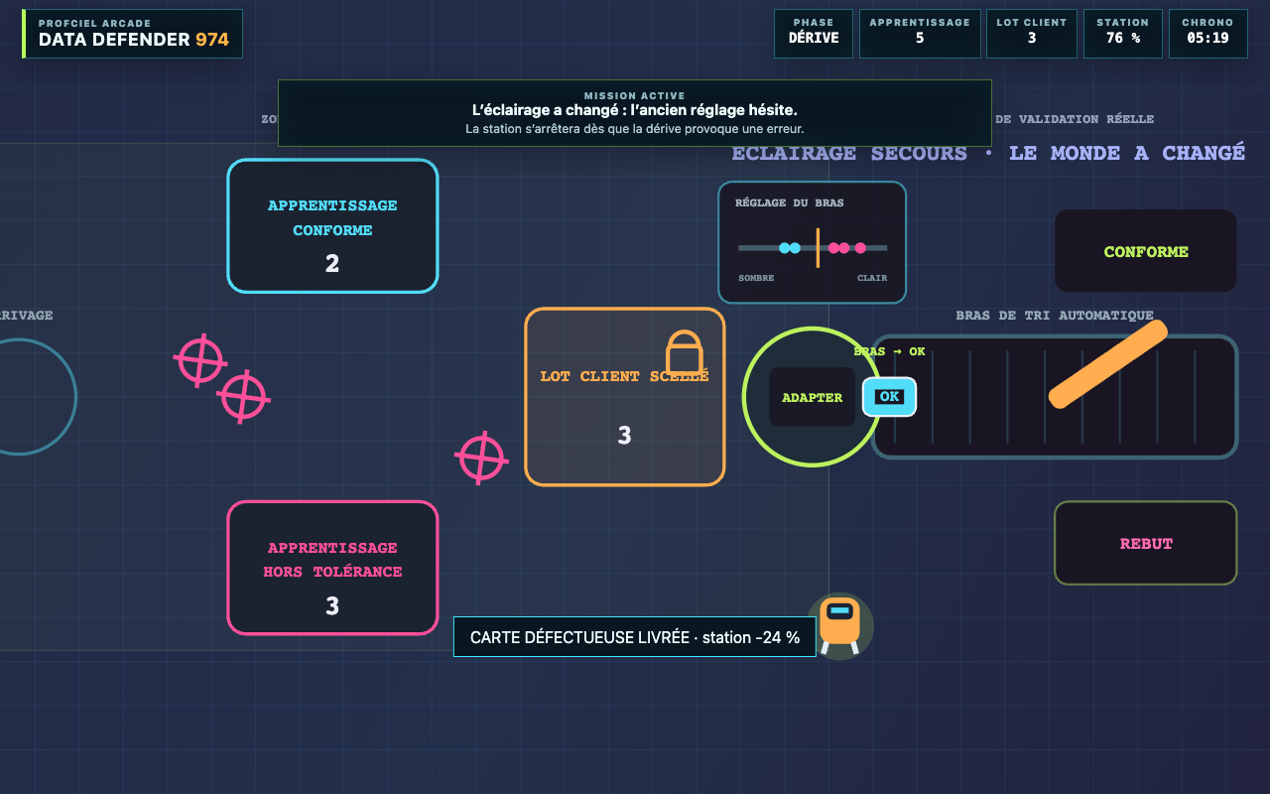Screen dimensions: 1270x794
Task: Click the pink crosshair nearest Lot Client Scellé box
Action: (x=481, y=459)
